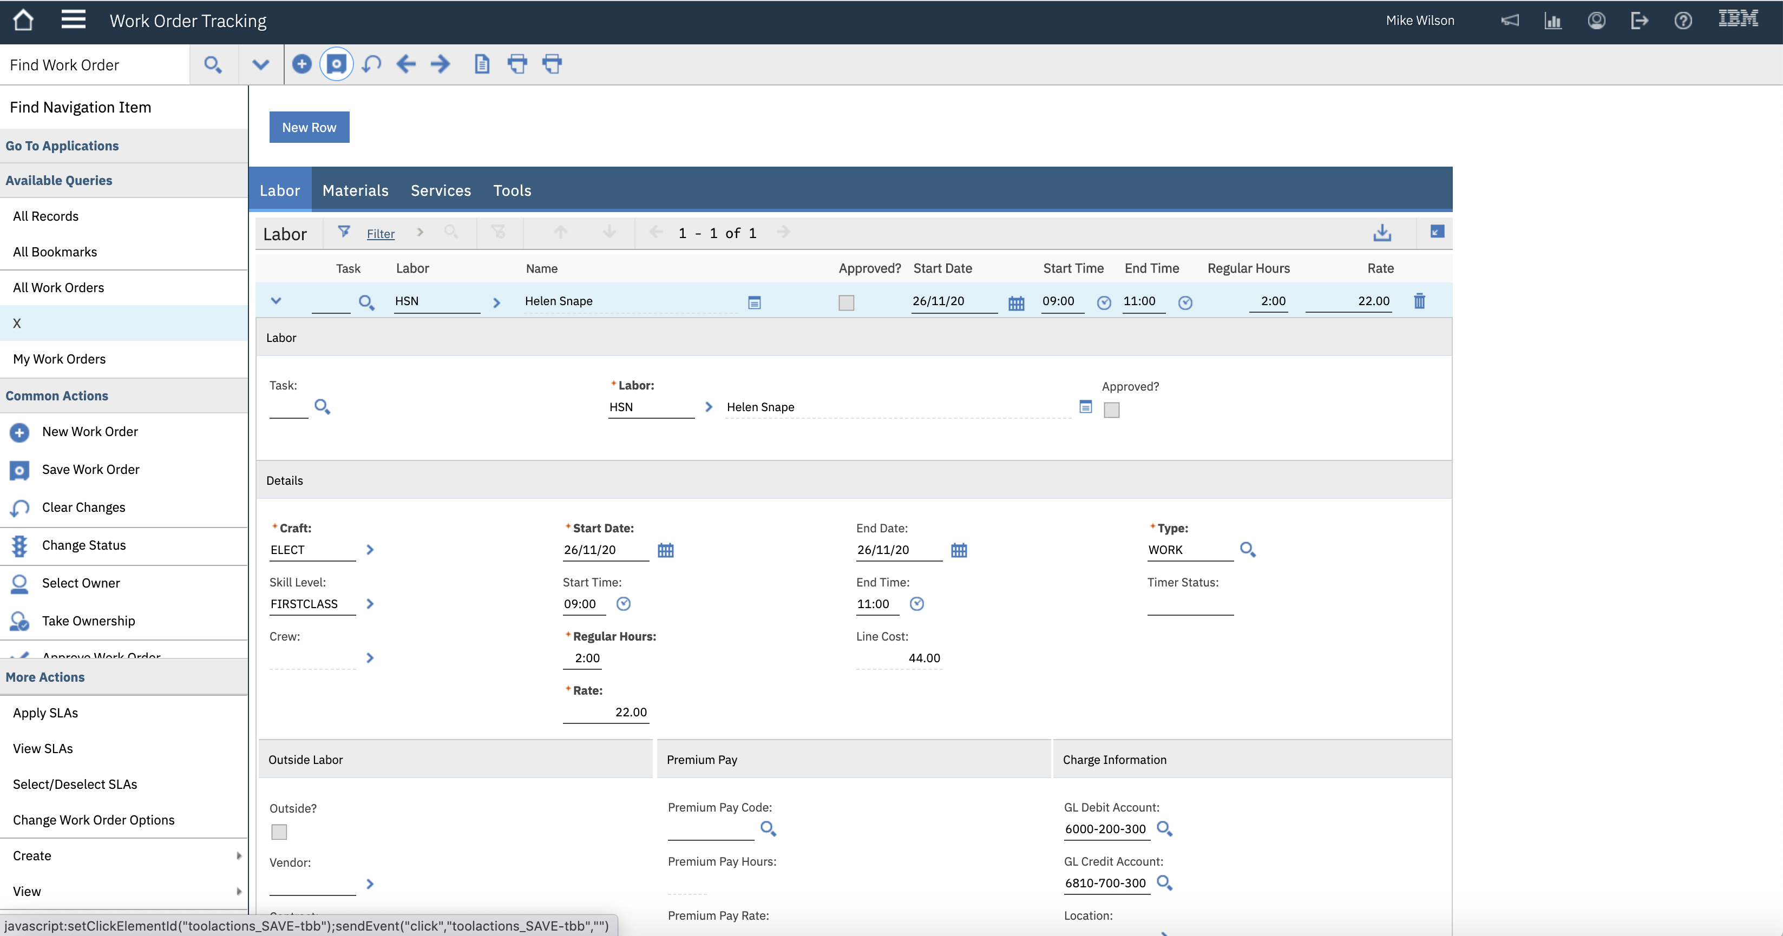Check the Approved? box in Labor section

pos(1112,410)
